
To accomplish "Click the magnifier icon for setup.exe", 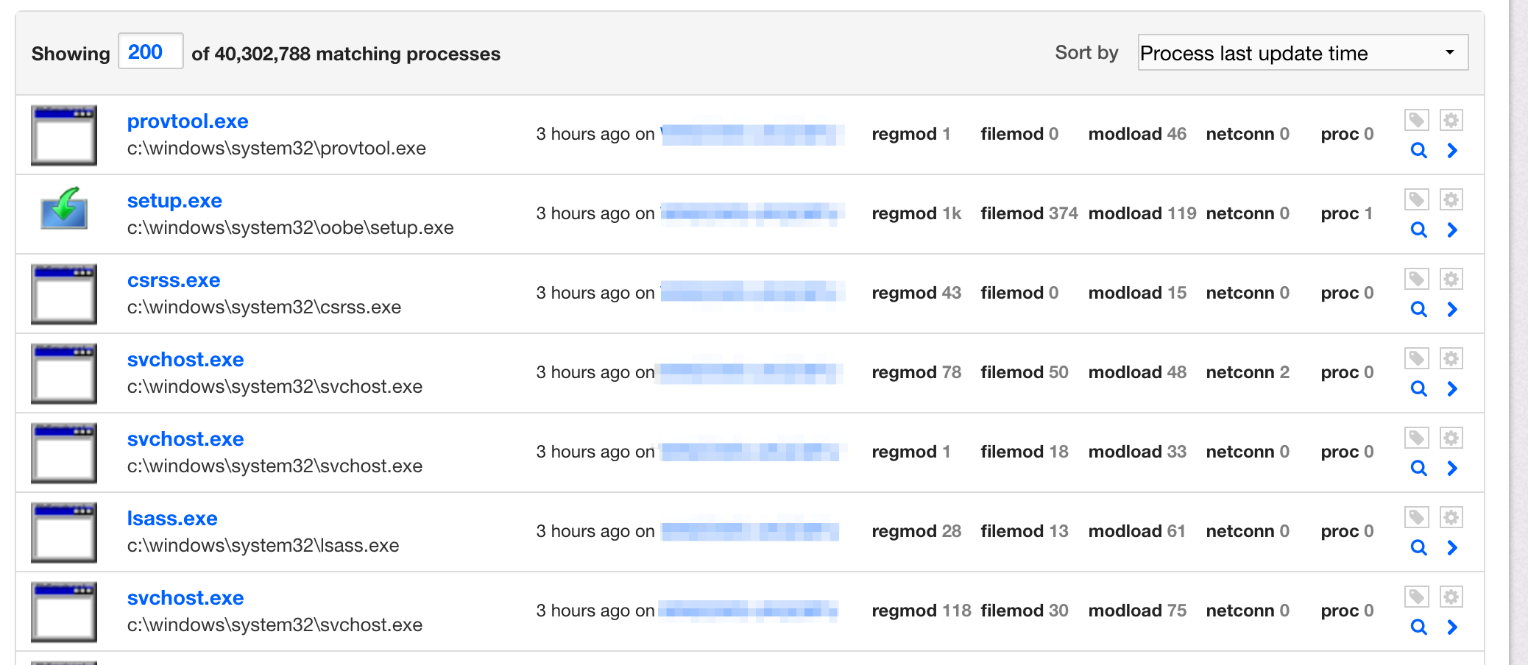I will coord(1418,230).
